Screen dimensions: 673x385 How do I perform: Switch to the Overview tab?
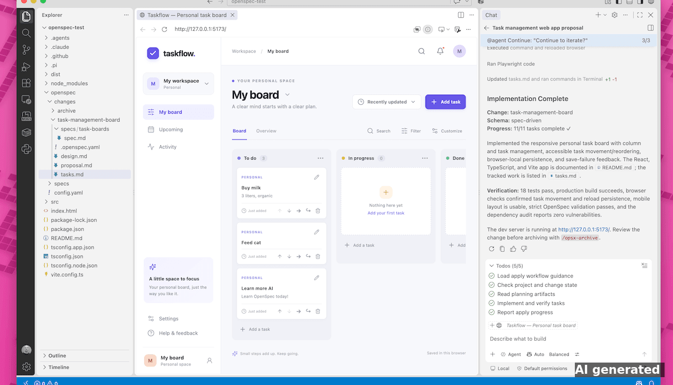266,131
